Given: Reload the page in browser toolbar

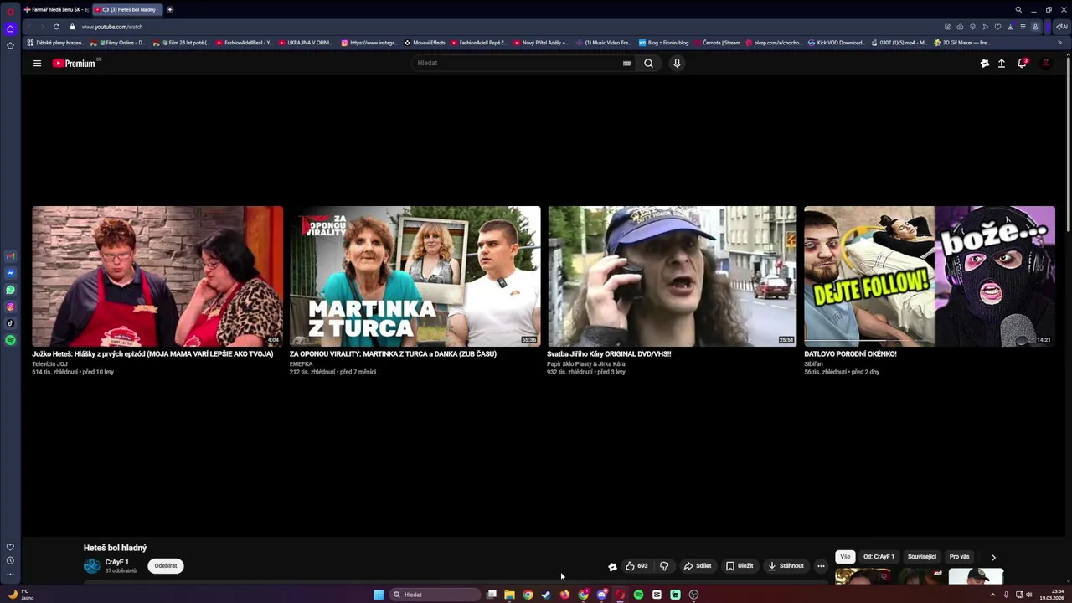Looking at the screenshot, I should 56,27.
